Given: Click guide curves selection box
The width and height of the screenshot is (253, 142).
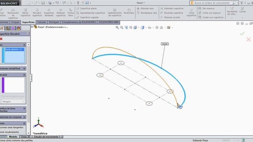Looking at the screenshot, I should click(x=15, y=85).
